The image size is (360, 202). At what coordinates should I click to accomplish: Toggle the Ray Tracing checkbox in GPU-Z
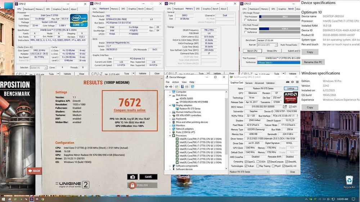click(258, 166)
